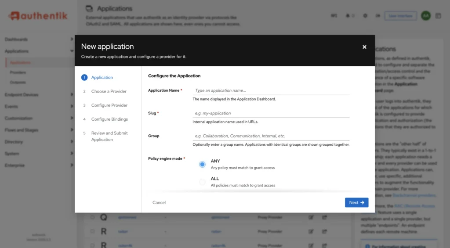Click the Applications page title icon

pyautogui.click(x=89, y=9)
